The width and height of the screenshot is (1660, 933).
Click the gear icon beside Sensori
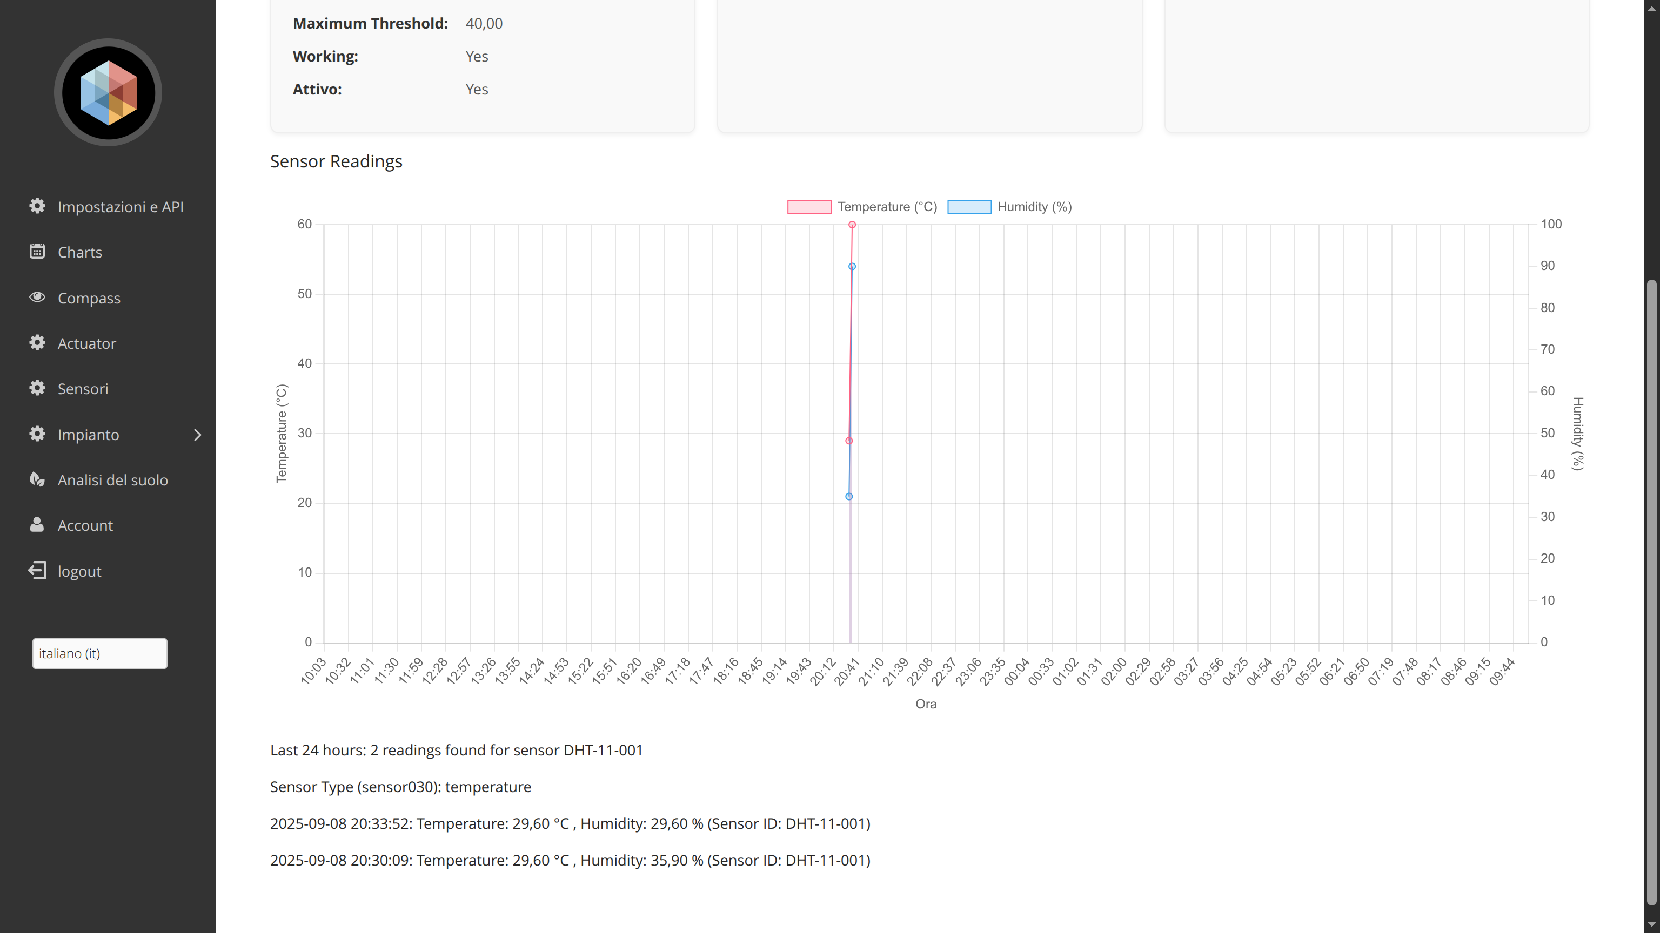click(37, 388)
